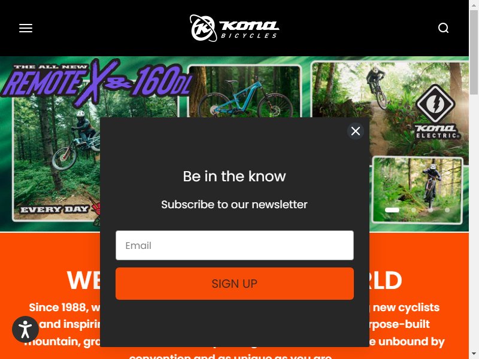Click the Kona Bicycles logo
This screenshot has height=359, width=479.
(x=234, y=28)
